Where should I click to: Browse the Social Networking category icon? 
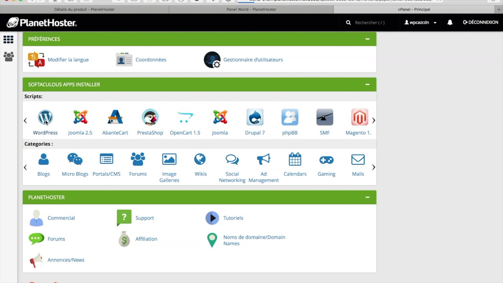click(x=232, y=159)
